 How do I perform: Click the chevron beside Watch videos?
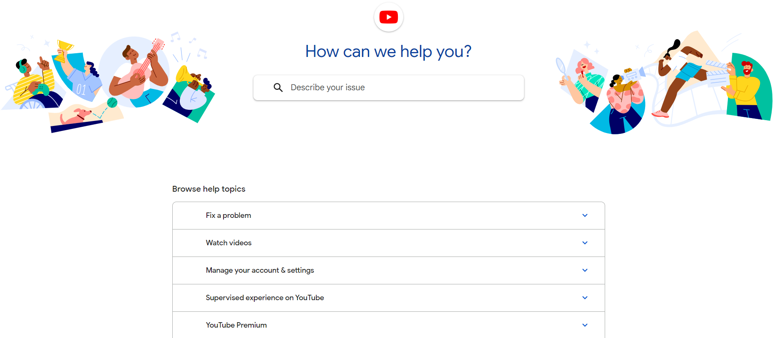point(585,243)
